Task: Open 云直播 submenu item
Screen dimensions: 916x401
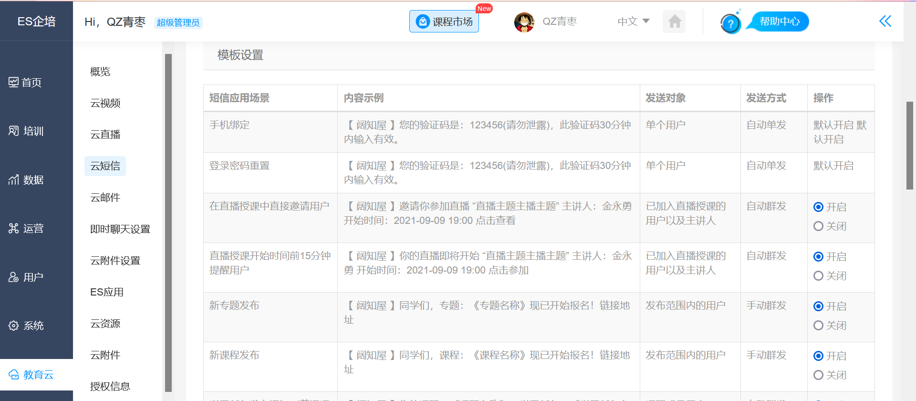Action: (105, 135)
